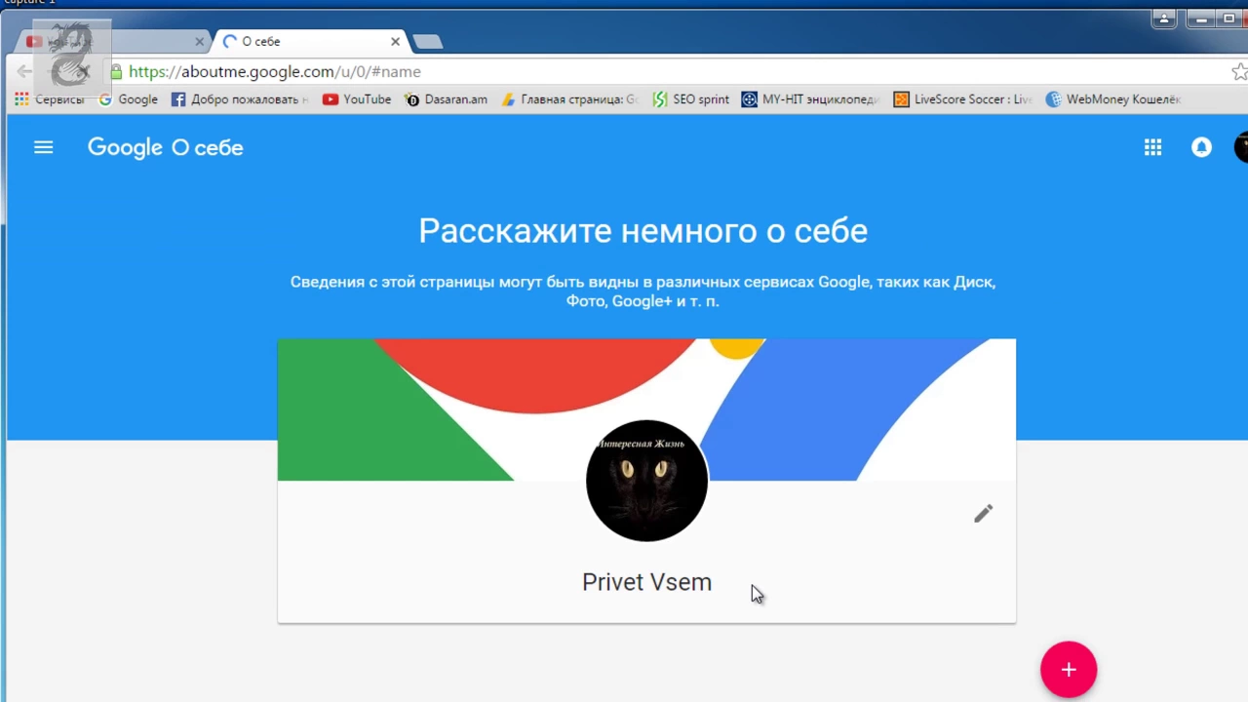This screenshot has width=1248, height=702.
Task: Close the О себе tab
Action: click(x=395, y=42)
